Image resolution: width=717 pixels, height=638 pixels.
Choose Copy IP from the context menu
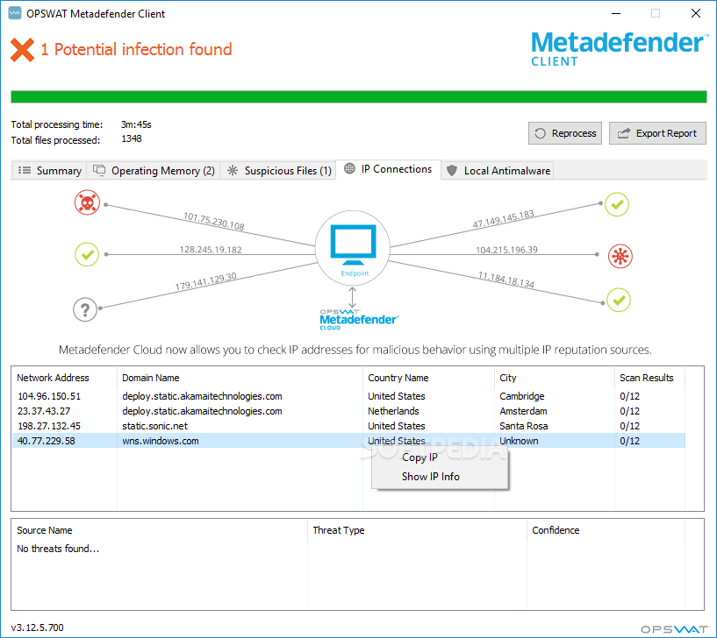click(x=419, y=457)
